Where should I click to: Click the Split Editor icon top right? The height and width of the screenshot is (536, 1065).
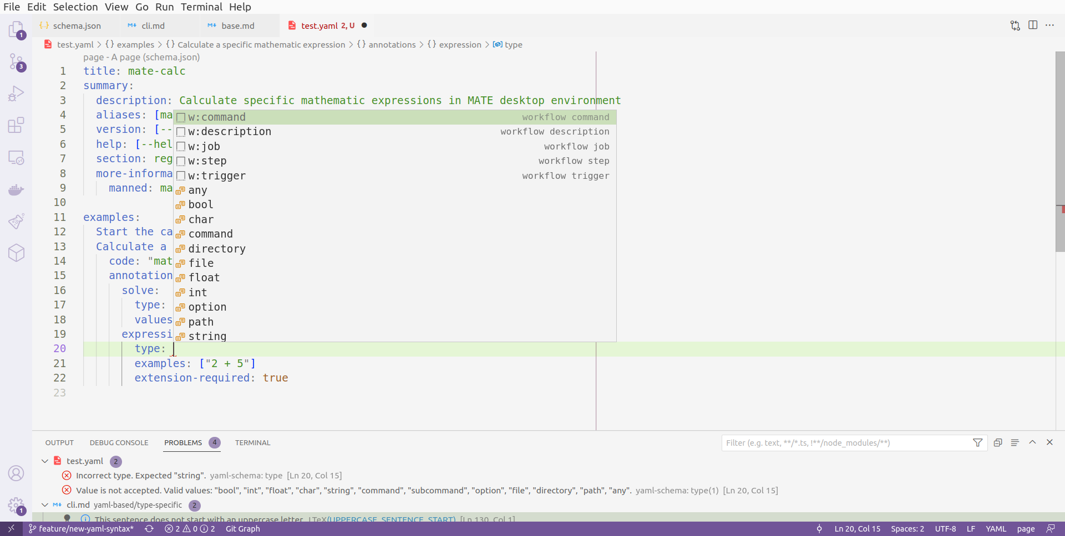pyautogui.click(x=1033, y=25)
